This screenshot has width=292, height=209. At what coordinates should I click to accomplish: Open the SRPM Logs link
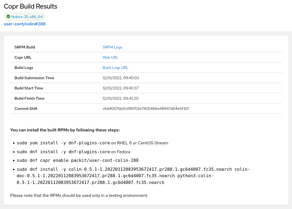pyautogui.click(x=112, y=47)
